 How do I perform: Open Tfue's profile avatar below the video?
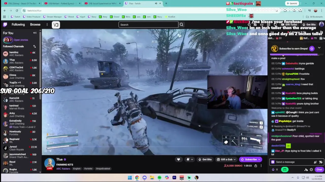pos(50,163)
